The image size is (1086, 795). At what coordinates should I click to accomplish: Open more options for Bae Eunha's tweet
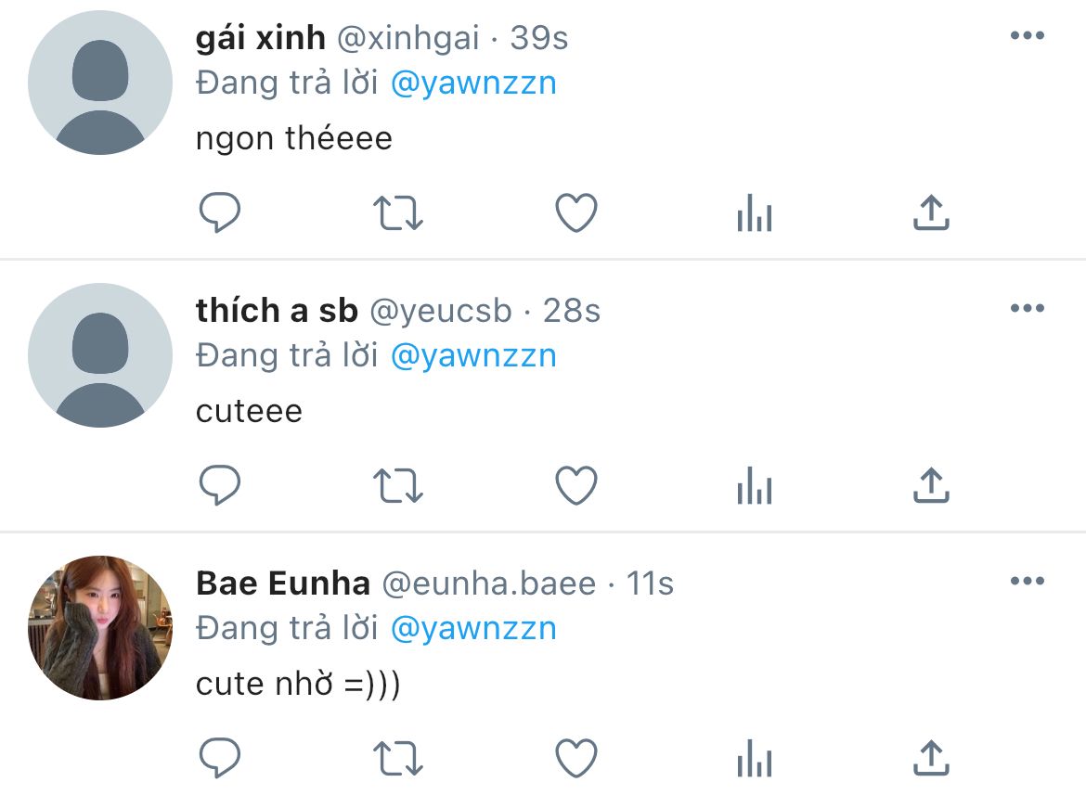1028,581
